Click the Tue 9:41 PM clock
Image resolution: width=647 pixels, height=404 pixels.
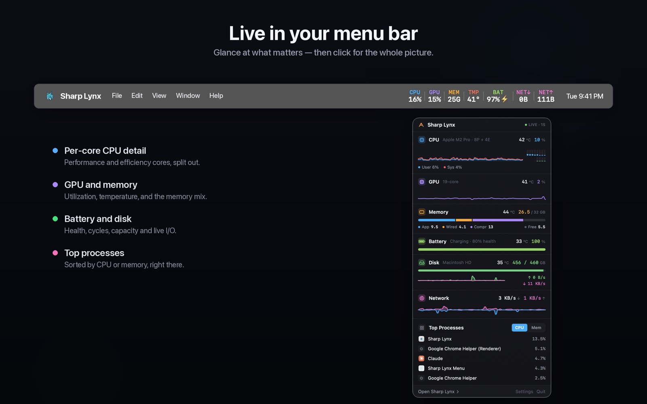click(585, 96)
